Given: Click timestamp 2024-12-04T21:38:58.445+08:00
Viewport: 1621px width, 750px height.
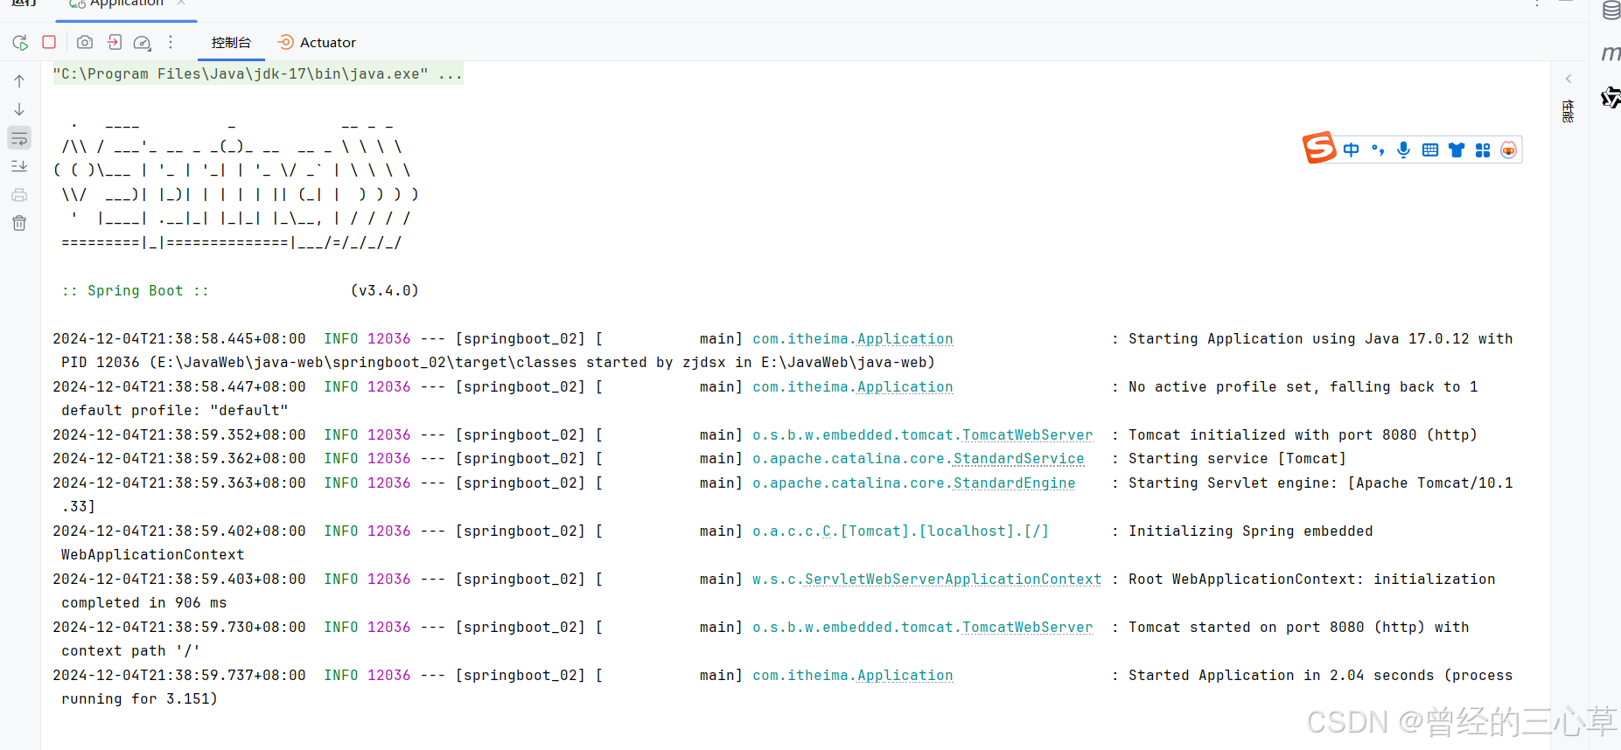Looking at the screenshot, I should [x=179, y=339].
